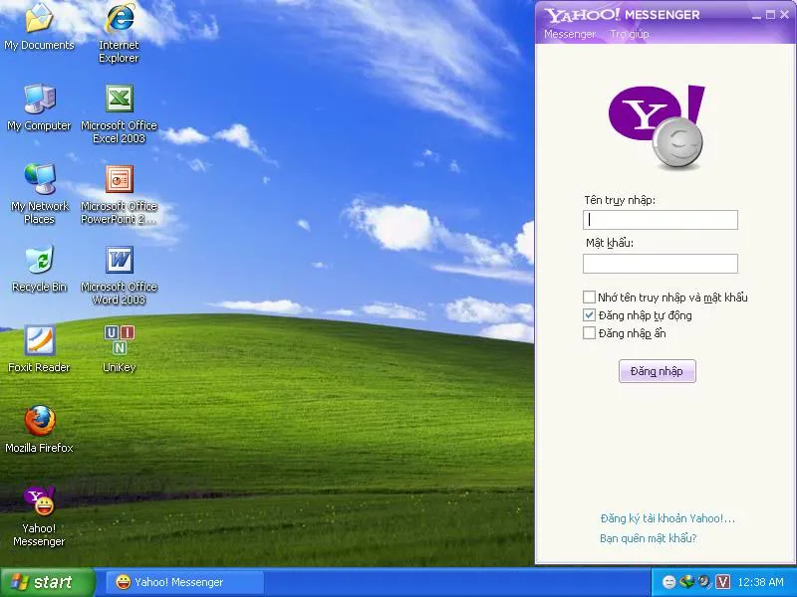
Task: Click the Yahoo! logo in Messenger window
Action: [657, 127]
